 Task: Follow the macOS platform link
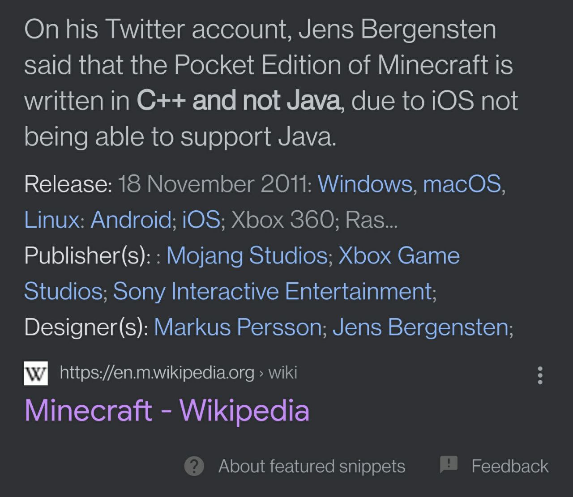point(462,184)
